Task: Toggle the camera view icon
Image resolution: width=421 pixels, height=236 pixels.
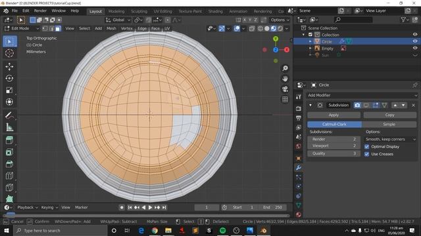Action: (x=285, y=89)
